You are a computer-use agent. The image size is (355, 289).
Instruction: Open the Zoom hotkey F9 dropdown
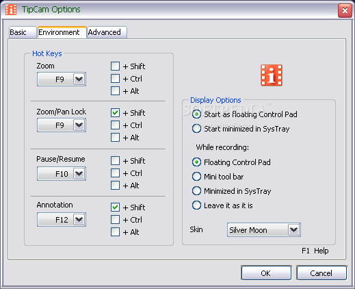(62, 79)
